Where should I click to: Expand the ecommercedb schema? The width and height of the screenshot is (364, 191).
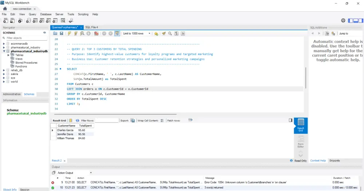pos(4,44)
